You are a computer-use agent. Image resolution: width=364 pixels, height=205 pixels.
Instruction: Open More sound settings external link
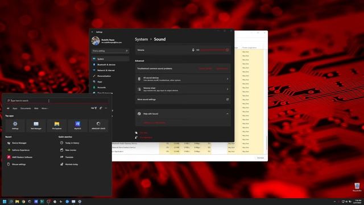[x=227, y=100]
